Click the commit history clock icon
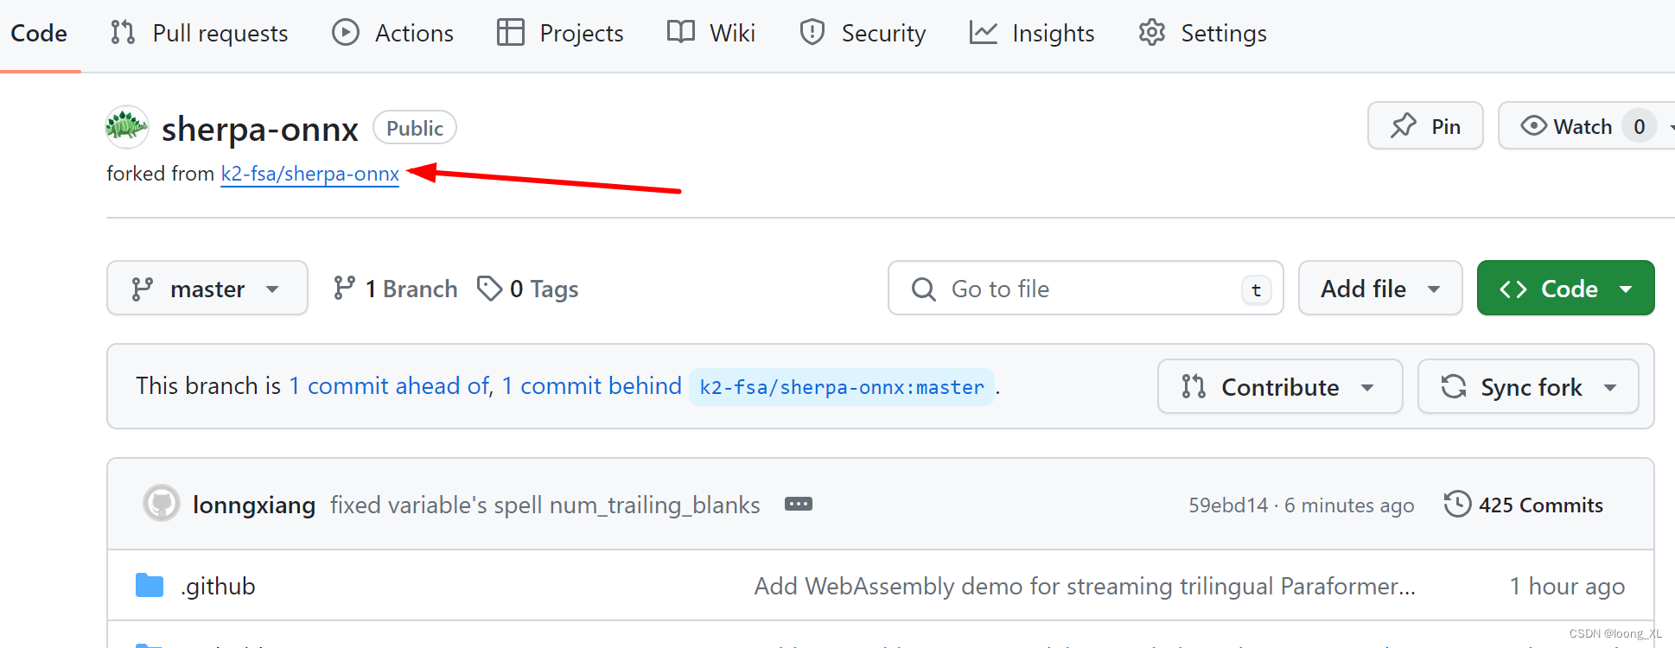The width and height of the screenshot is (1675, 648). point(1457,504)
